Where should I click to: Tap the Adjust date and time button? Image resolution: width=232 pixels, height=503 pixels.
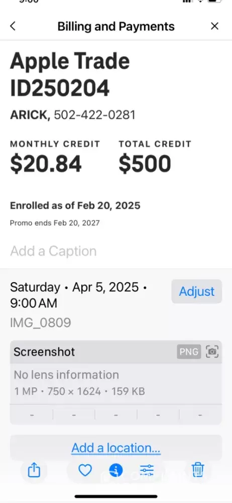coord(197,291)
